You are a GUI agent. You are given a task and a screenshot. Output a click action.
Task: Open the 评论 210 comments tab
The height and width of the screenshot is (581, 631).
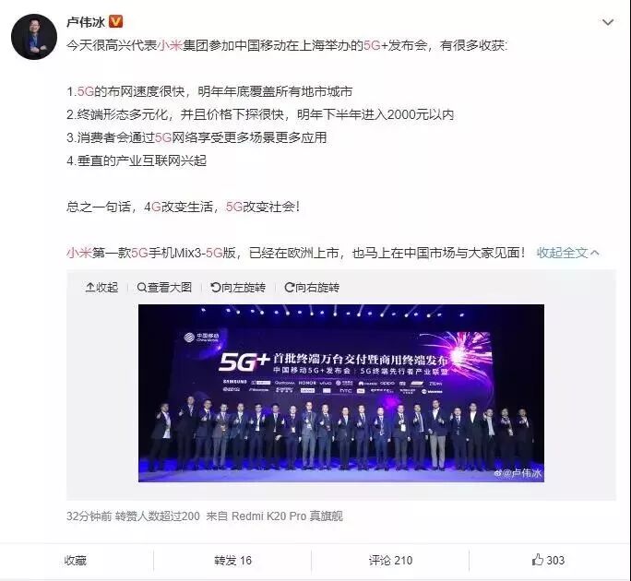390,560
